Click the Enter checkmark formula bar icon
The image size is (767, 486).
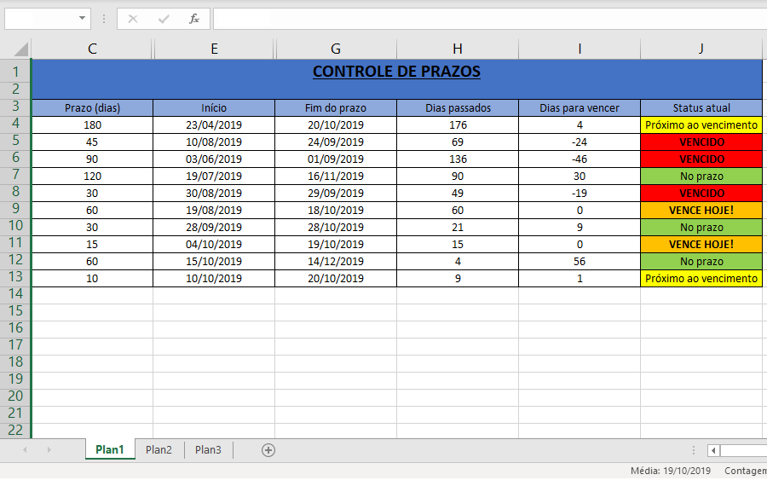click(x=164, y=19)
